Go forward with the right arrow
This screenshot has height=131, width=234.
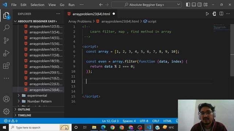pos(107,5)
